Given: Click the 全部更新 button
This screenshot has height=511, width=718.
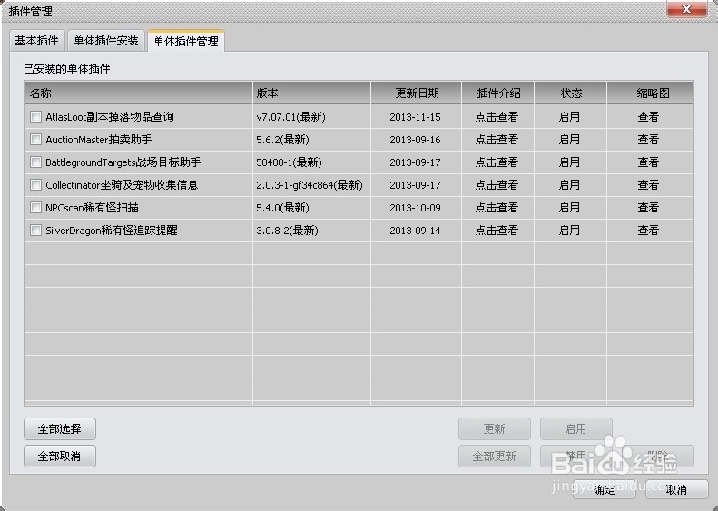Looking at the screenshot, I should pyautogui.click(x=495, y=456).
